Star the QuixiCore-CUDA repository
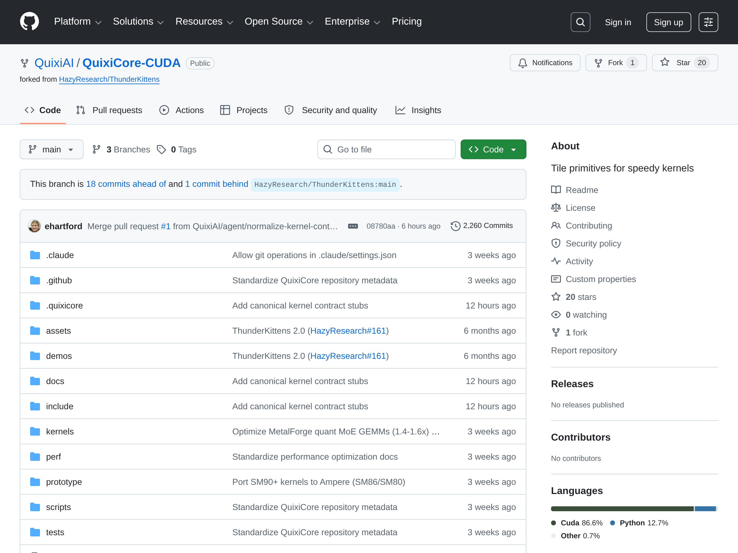This screenshot has height=553, width=738. click(x=684, y=63)
